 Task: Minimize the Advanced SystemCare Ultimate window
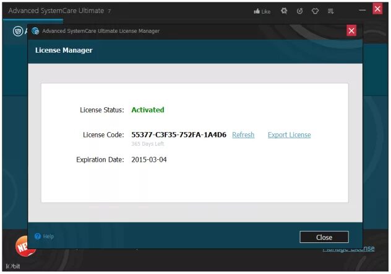click(362, 11)
